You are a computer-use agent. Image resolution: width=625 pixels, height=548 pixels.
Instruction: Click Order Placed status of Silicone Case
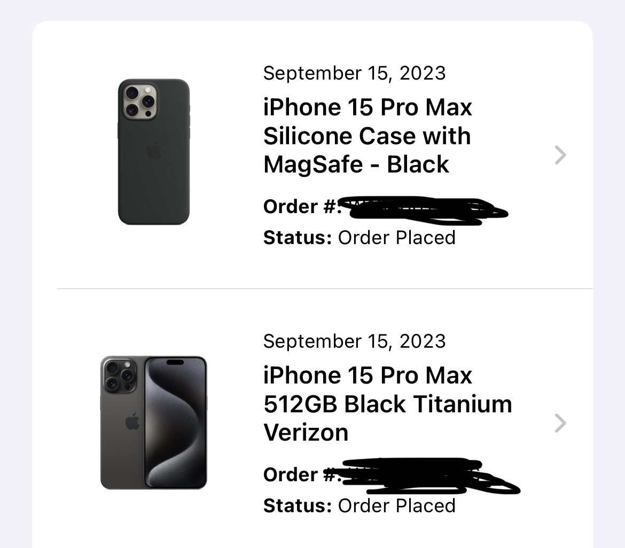tap(396, 238)
